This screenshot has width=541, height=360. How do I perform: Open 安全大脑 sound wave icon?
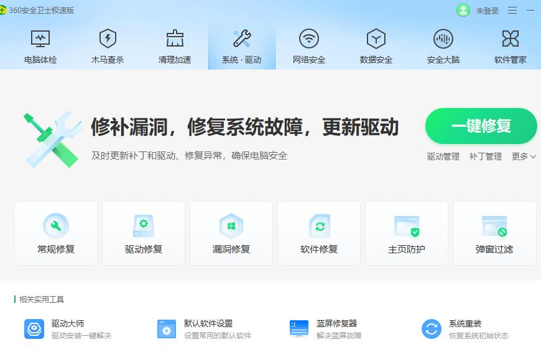coord(443,38)
